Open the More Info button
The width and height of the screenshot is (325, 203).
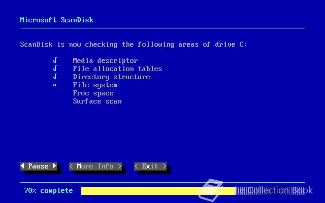[x=95, y=166]
